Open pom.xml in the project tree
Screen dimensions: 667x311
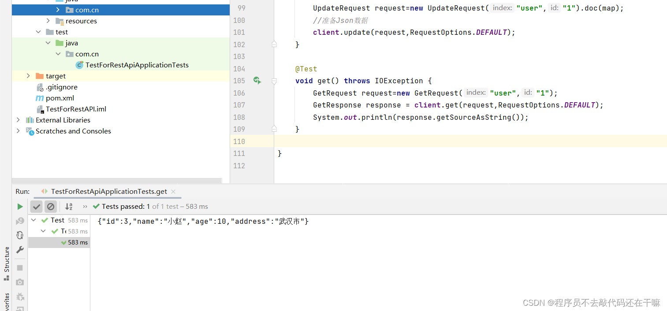[x=60, y=98]
